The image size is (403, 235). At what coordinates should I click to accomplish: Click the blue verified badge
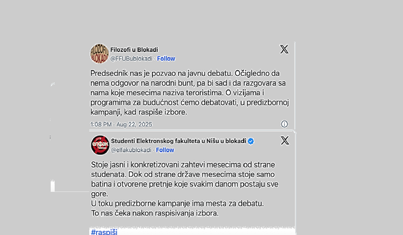[251, 141]
